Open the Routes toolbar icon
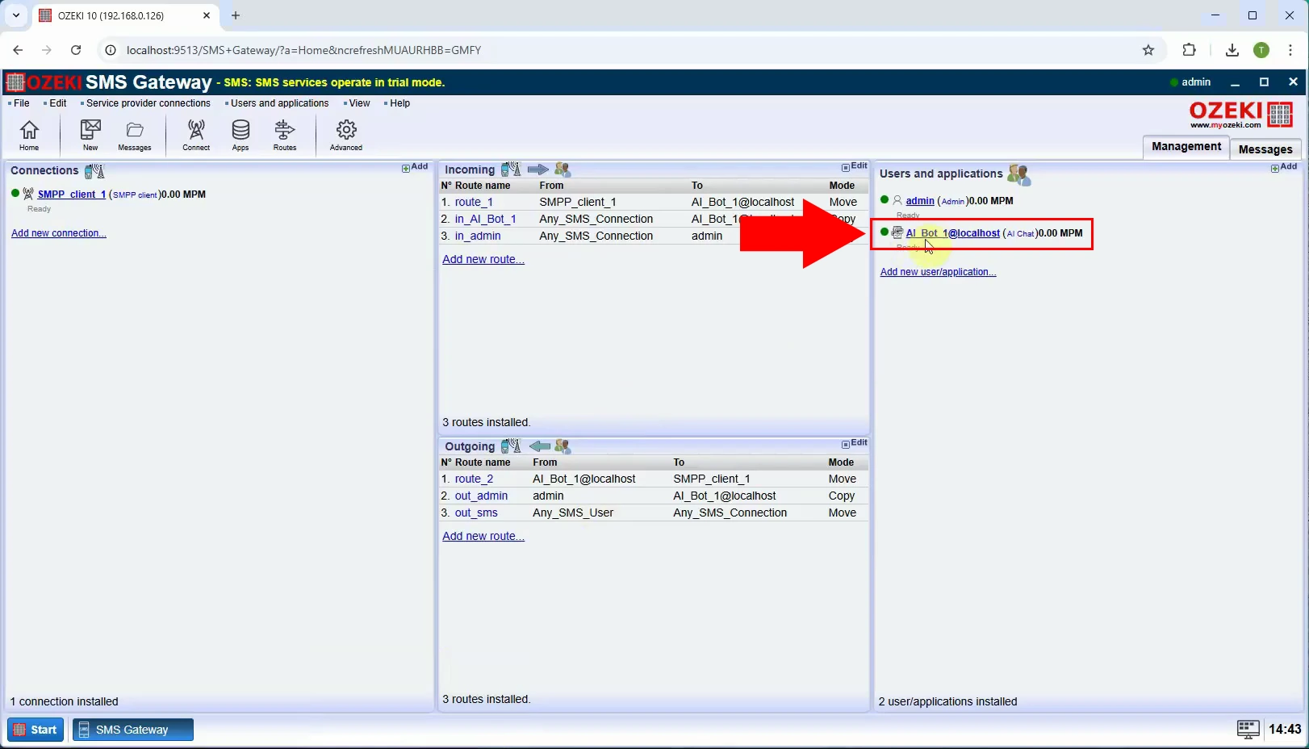This screenshot has width=1309, height=749. (x=285, y=135)
